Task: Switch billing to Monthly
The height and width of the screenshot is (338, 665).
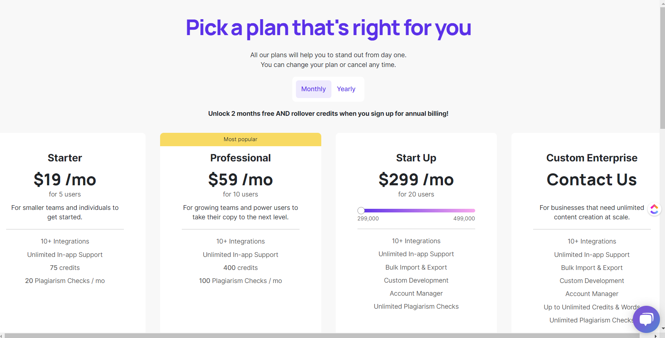Action: (x=313, y=89)
